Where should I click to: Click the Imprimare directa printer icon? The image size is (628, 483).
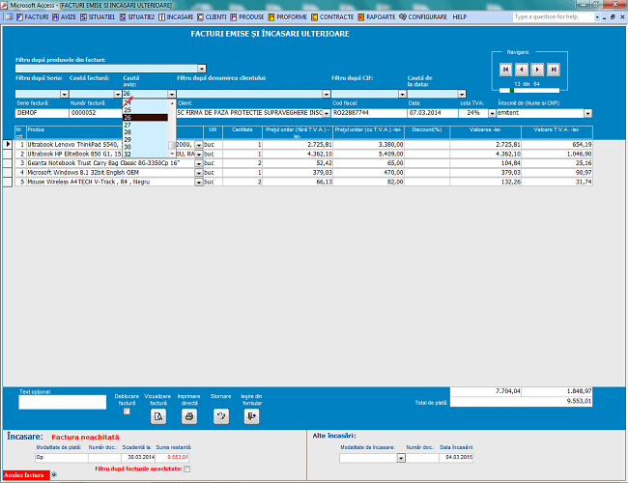(x=189, y=416)
